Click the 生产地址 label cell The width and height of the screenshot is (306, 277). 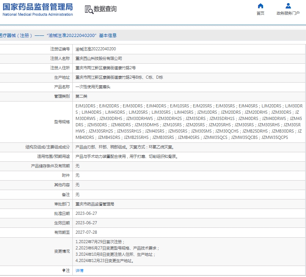click(36, 77)
